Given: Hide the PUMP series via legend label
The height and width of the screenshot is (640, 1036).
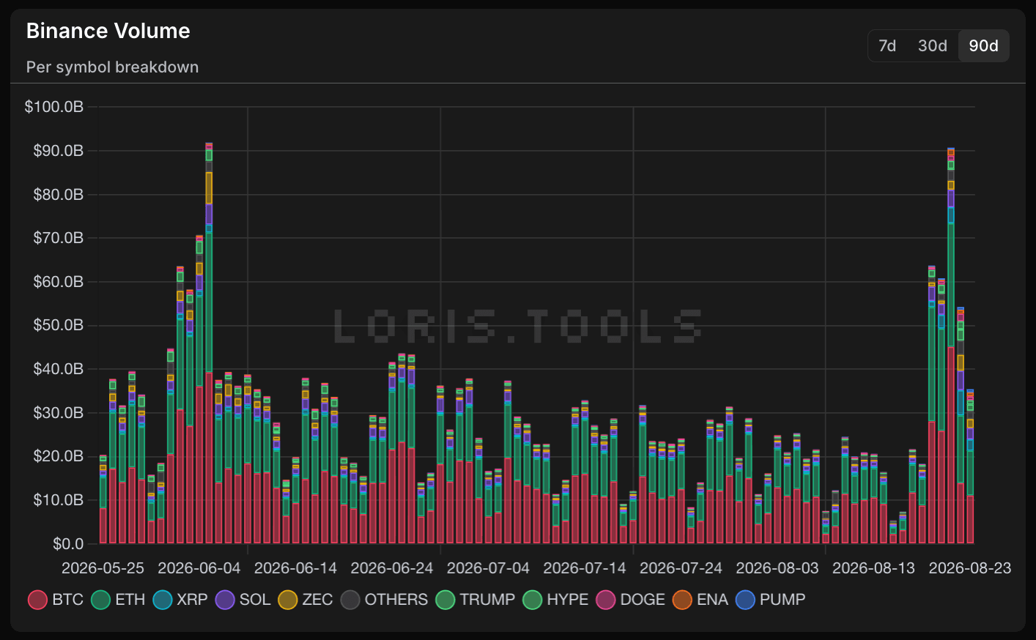Looking at the screenshot, I should click(782, 600).
